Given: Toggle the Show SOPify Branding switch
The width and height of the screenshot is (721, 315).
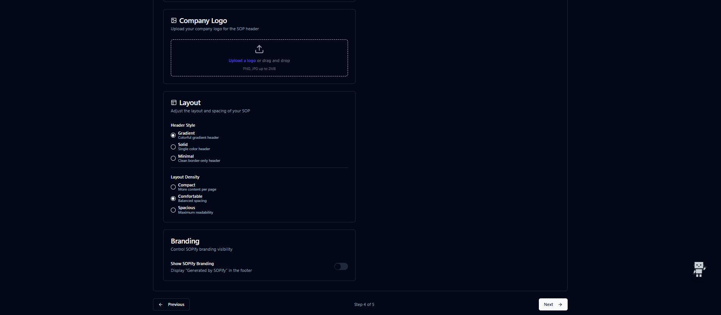Looking at the screenshot, I should (341, 267).
